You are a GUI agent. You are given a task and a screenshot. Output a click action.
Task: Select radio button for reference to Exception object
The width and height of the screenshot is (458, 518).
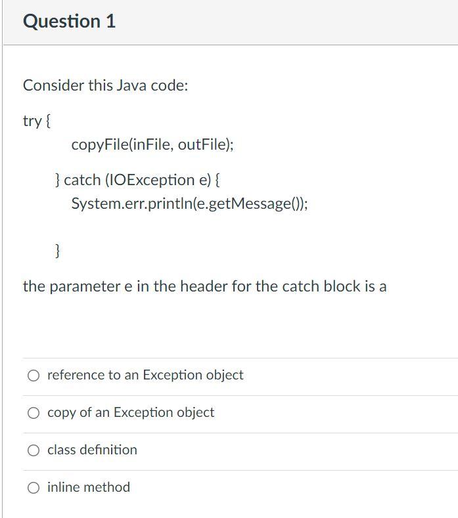(34, 376)
